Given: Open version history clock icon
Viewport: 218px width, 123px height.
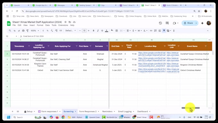Looking at the screenshot, I should (x=160, y=23).
